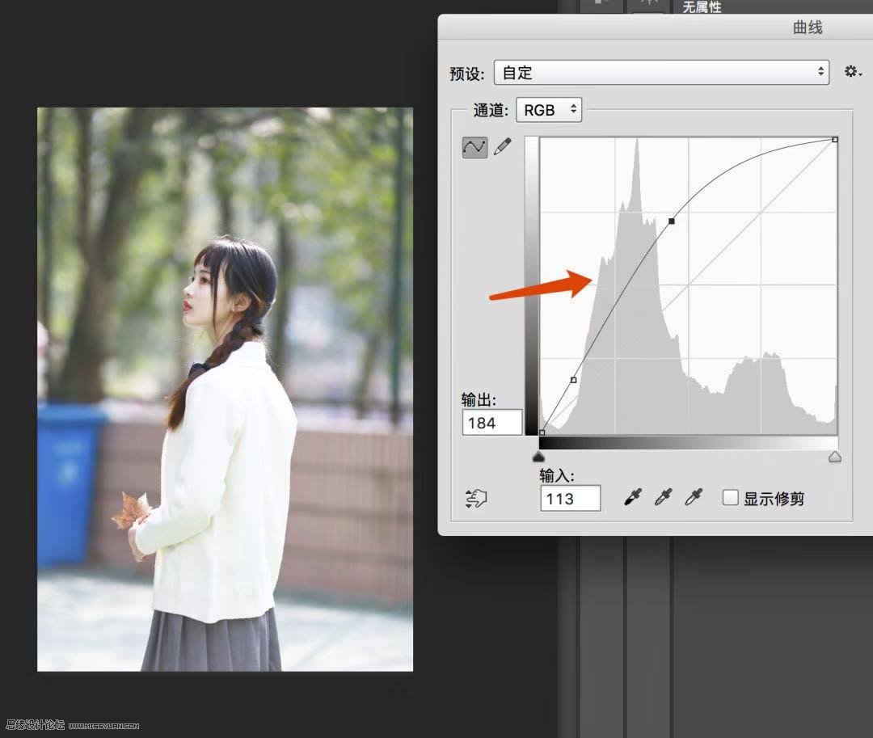This screenshot has height=738, width=873.
Task: Select the pencil draw-curve tool
Action: tap(503, 147)
